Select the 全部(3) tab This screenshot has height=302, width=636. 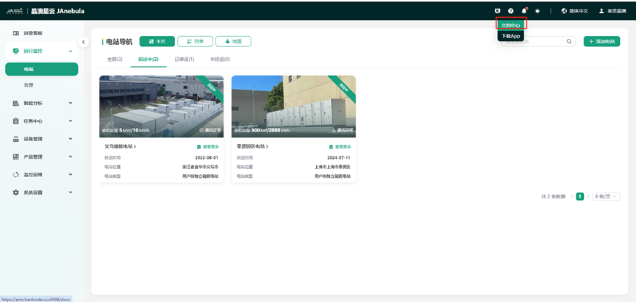click(115, 59)
